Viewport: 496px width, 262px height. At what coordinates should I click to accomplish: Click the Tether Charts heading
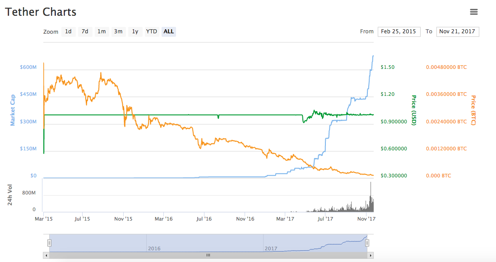click(x=41, y=12)
